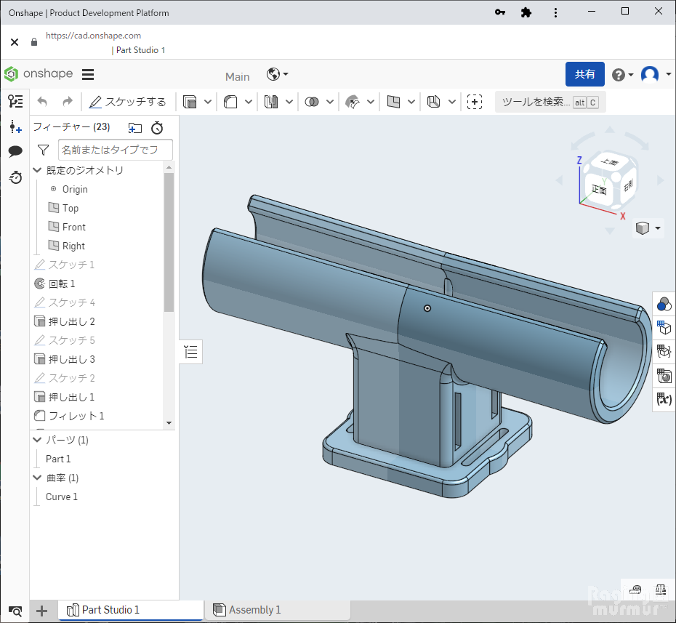Viewport: 676px width, 623px height.
Task: Select the Extrude tool
Action: click(190, 102)
